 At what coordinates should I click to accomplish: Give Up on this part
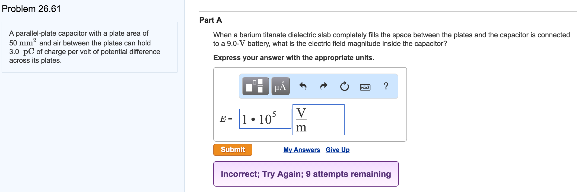click(x=338, y=150)
